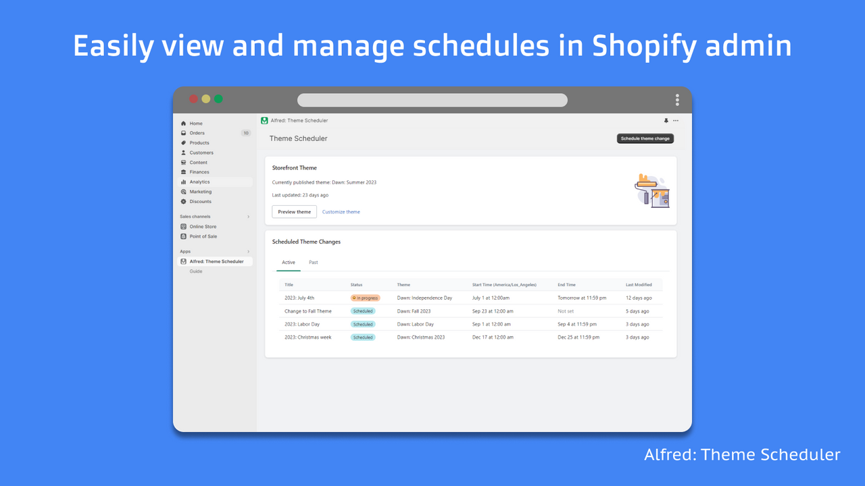Open the Change to Fall Theme schedule
This screenshot has width=865, height=486.
pyautogui.click(x=308, y=311)
